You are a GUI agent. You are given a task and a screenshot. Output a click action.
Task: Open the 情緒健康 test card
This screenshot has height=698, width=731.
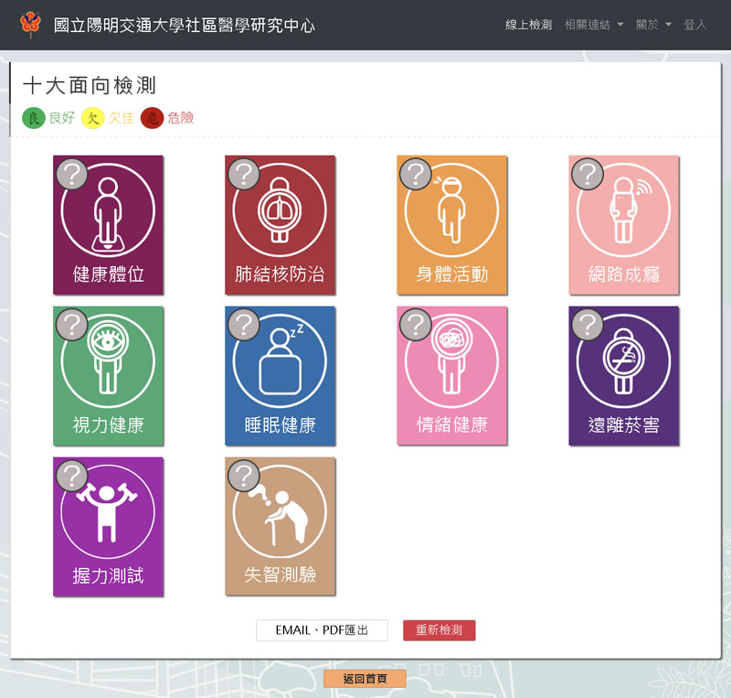click(x=452, y=376)
